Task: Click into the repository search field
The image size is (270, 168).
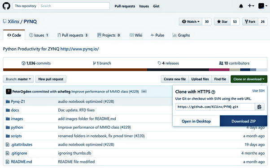Action: pyautogui.click(x=74, y=6)
